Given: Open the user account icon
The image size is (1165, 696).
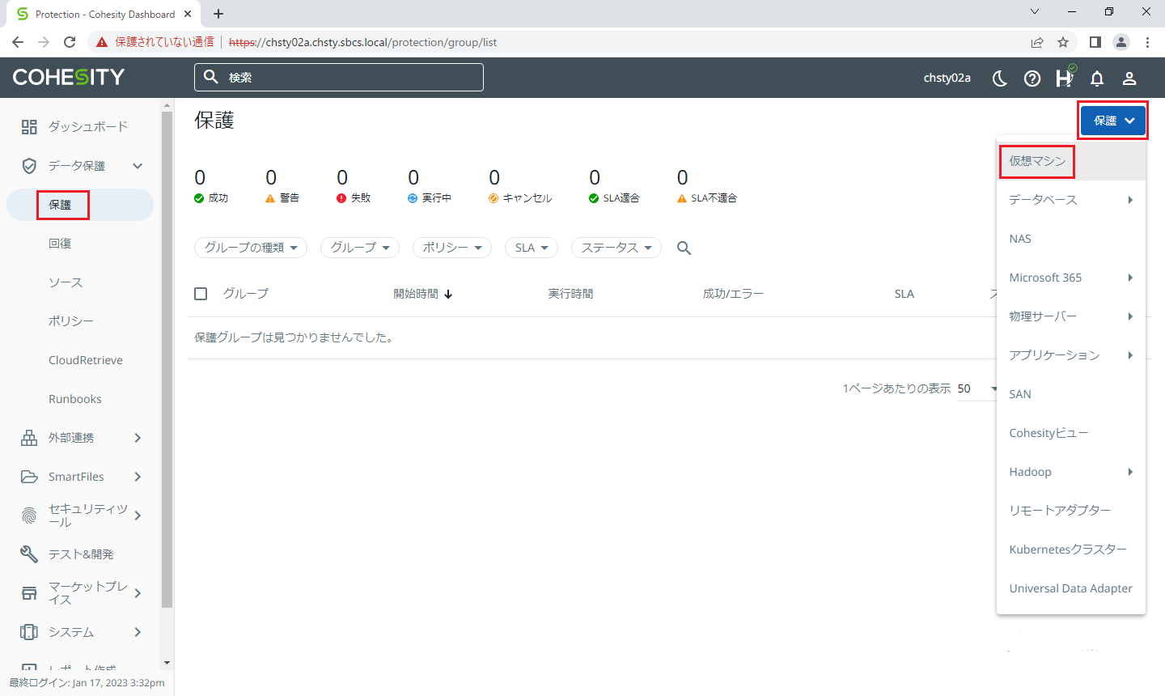Looking at the screenshot, I should 1129,78.
